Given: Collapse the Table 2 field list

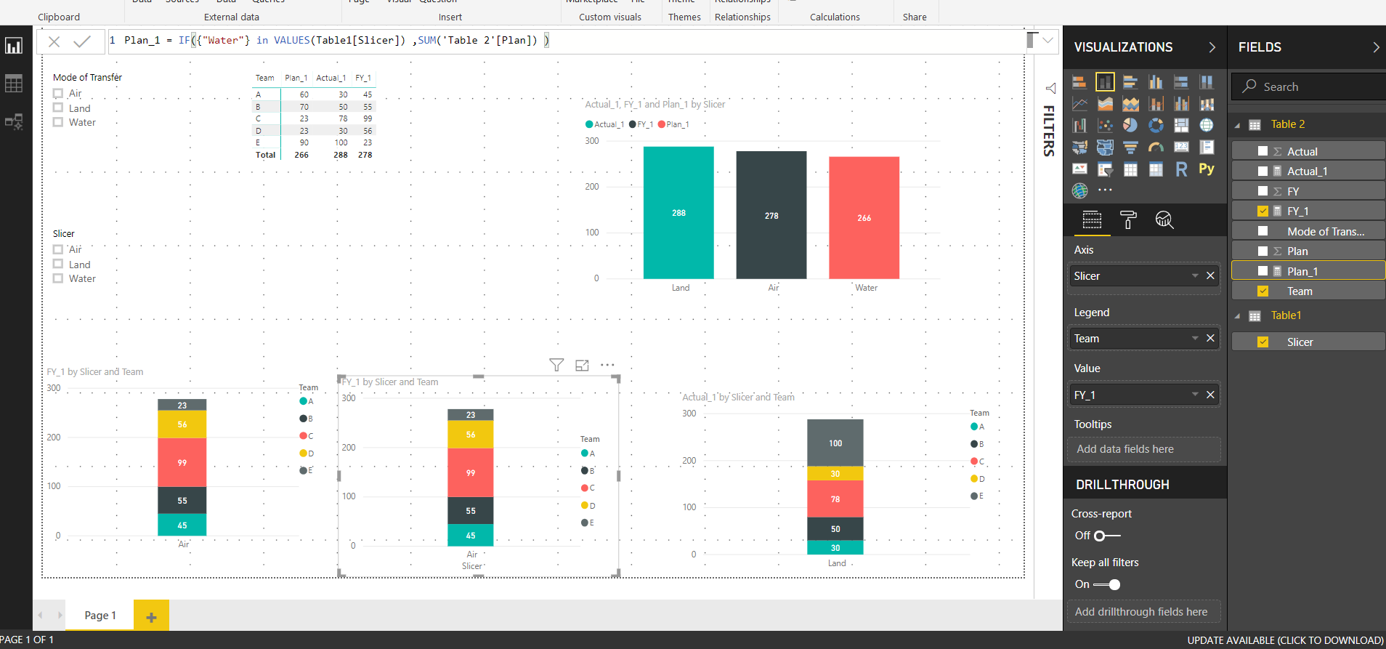Looking at the screenshot, I should [x=1237, y=125].
